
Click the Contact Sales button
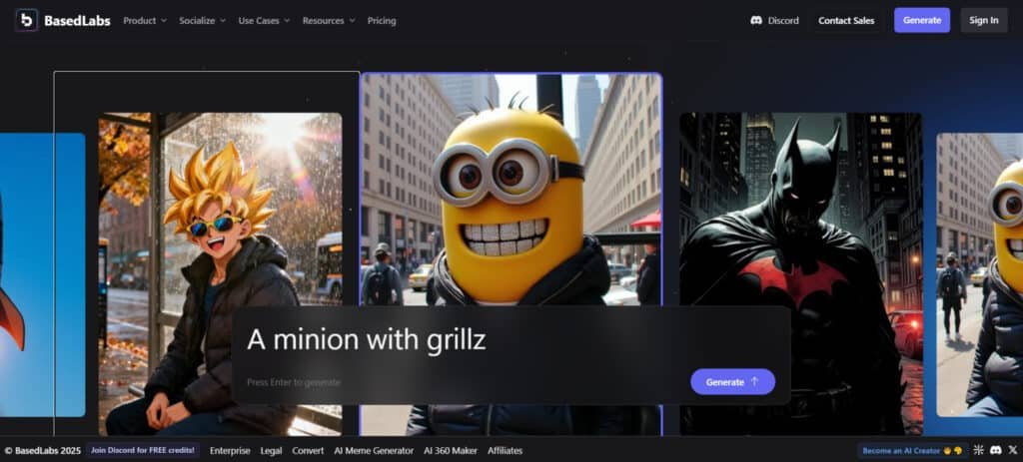(x=845, y=20)
